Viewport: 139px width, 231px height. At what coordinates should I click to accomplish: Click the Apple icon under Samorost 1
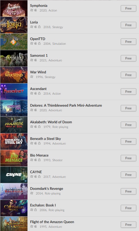pos(35,60)
